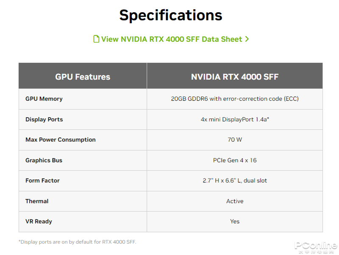The image size is (339, 255).
Task: Click the PCIe Gen 4 x 16 value
Action: [x=235, y=160]
